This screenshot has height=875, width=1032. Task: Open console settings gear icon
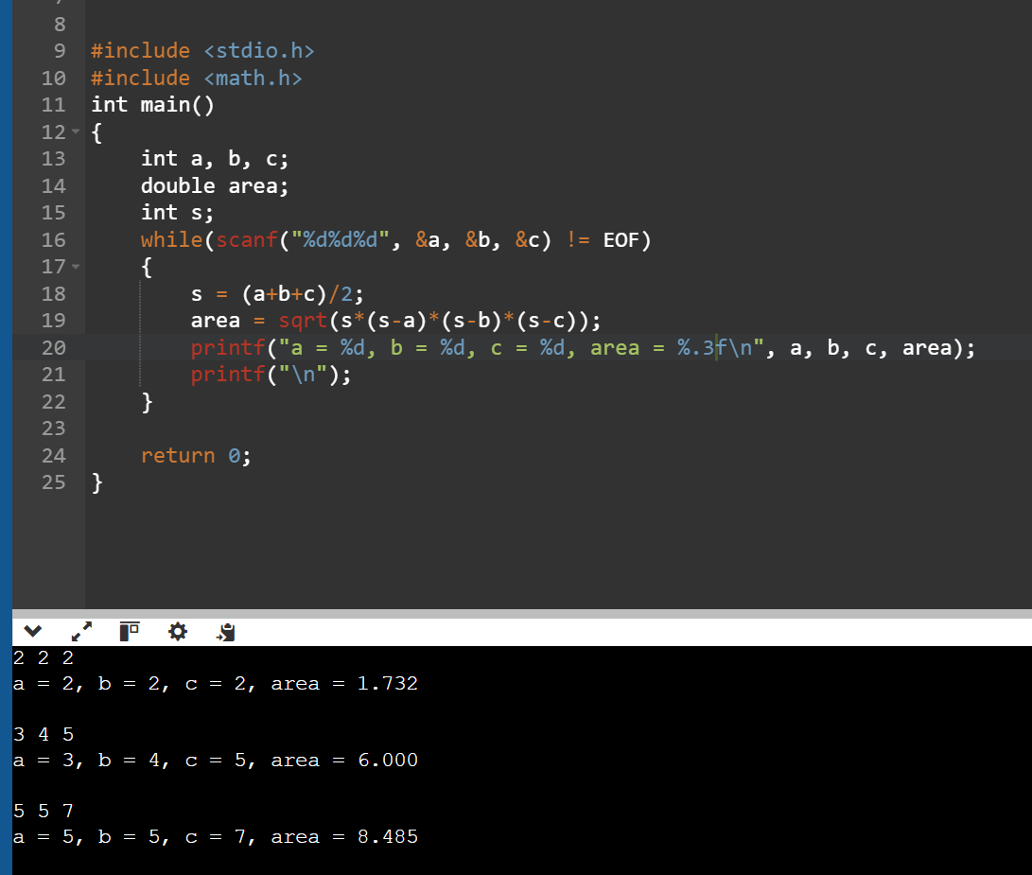178,632
